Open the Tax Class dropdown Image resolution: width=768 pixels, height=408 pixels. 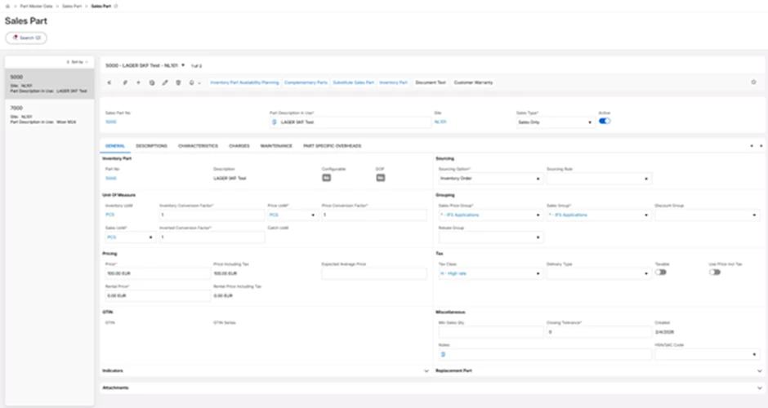click(x=489, y=273)
